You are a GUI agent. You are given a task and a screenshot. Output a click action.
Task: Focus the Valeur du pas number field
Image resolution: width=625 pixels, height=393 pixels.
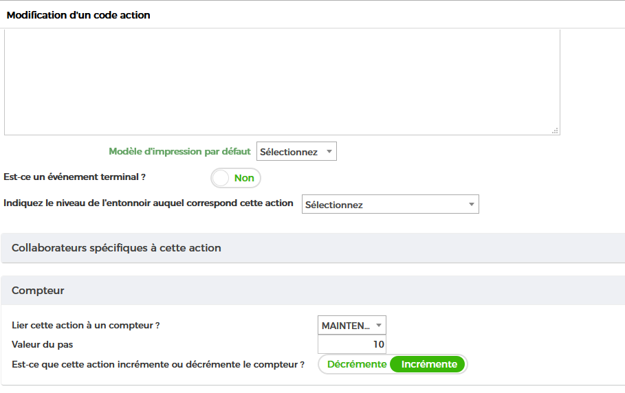click(351, 344)
